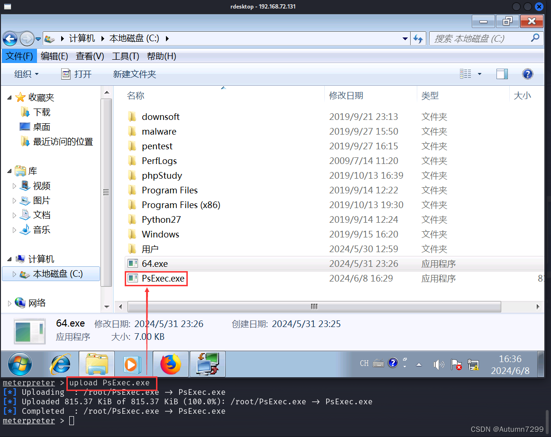
Task: Click the magnifier search icon
Action: coord(535,38)
